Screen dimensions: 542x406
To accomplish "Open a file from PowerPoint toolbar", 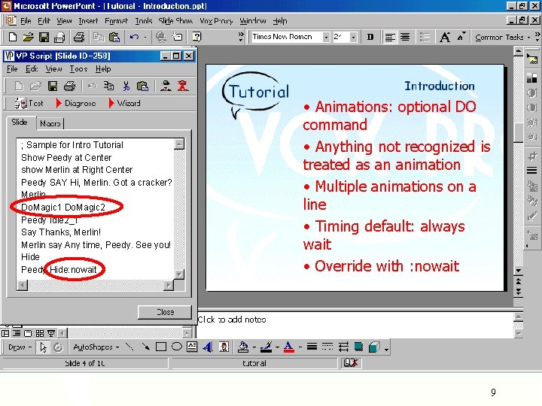I will [28, 37].
